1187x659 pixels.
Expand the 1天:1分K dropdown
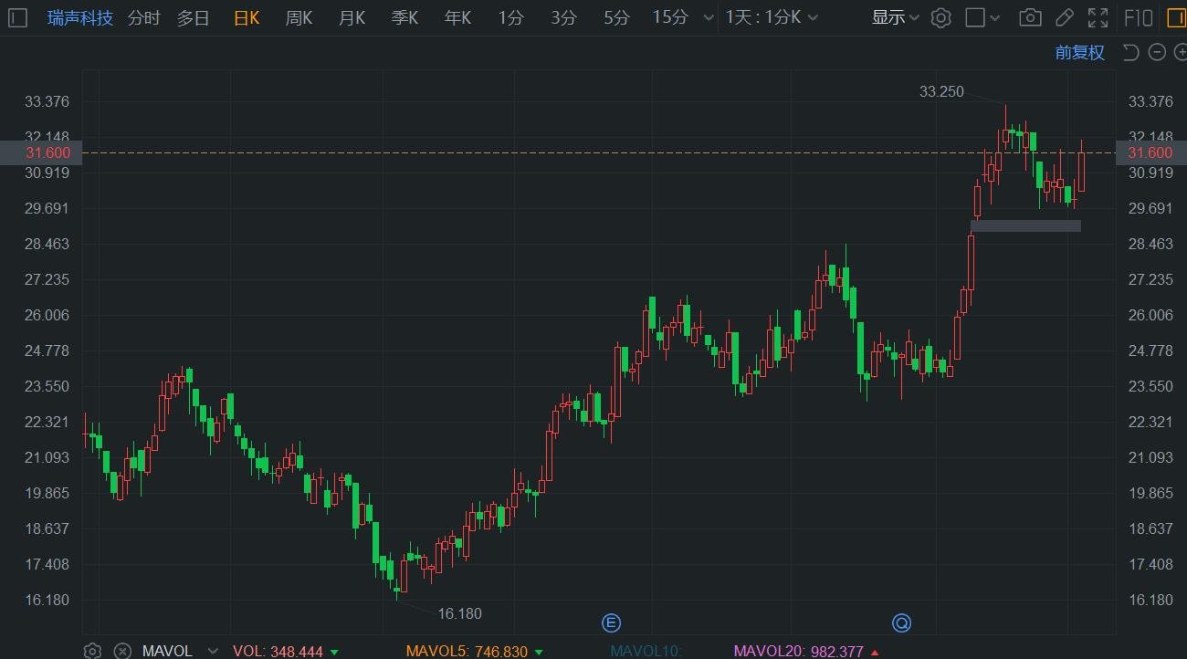772,17
